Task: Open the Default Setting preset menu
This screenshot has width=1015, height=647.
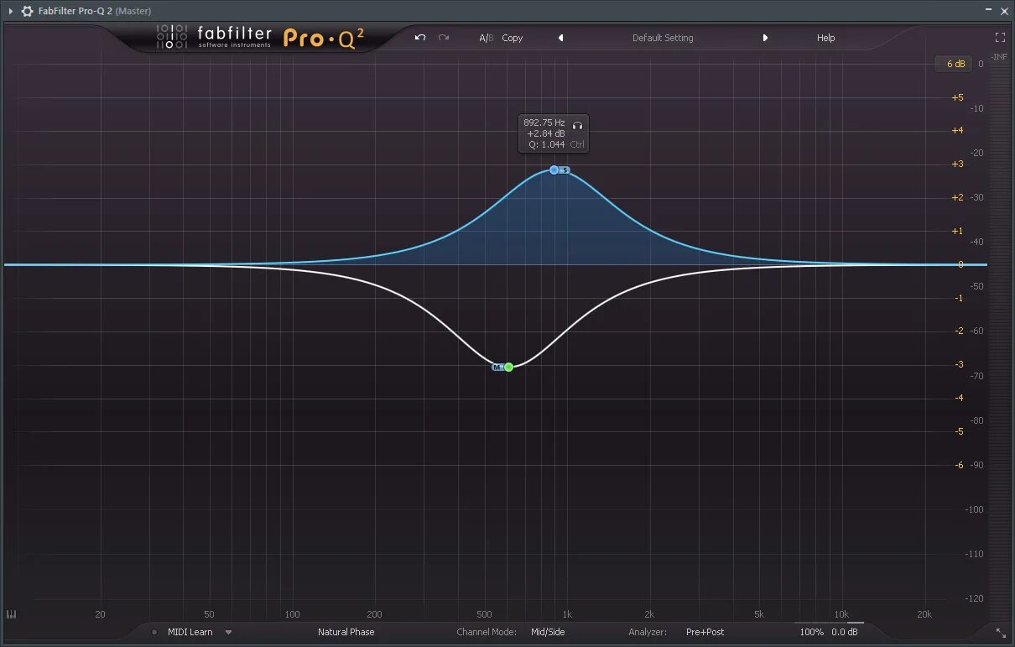Action: 663,38
